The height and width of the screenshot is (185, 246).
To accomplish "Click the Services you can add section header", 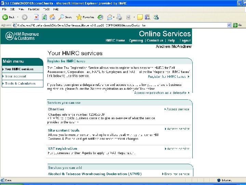I will [x=65, y=168].
